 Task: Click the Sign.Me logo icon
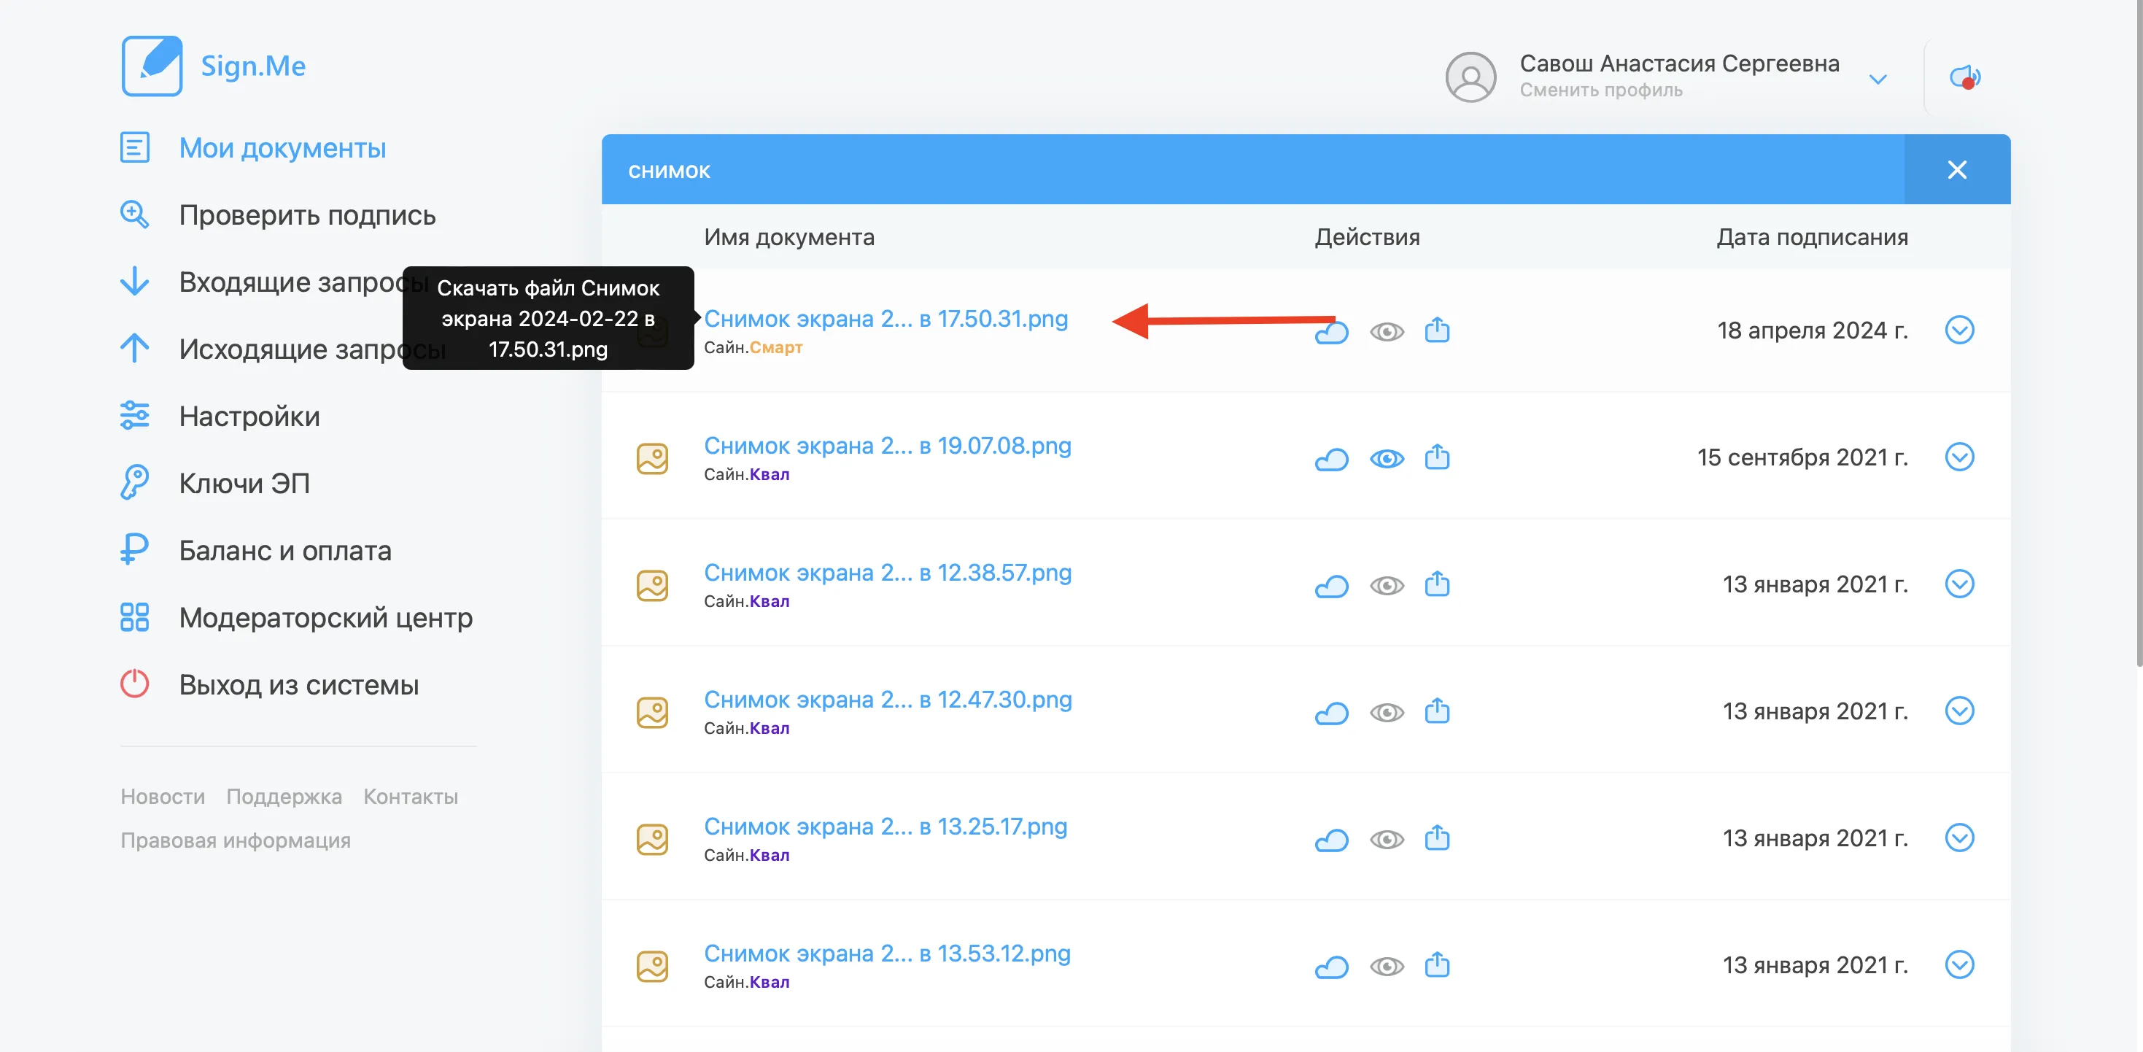click(x=152, y=66)
